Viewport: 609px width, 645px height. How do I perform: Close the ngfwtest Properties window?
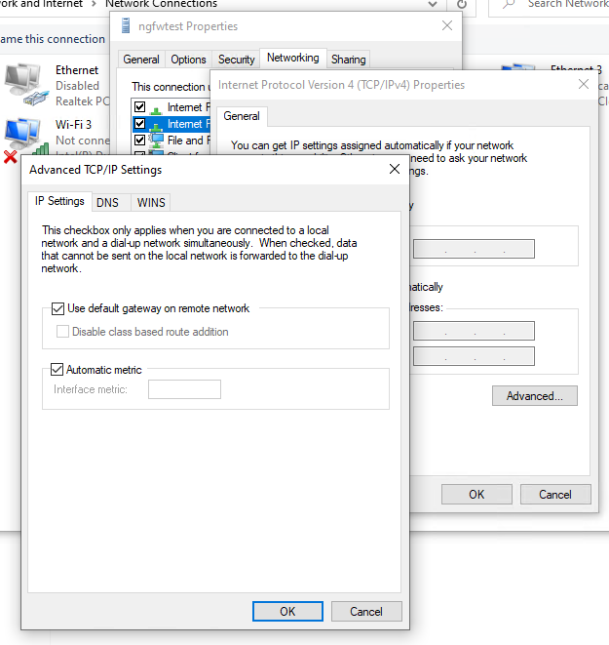pos(447,26)
